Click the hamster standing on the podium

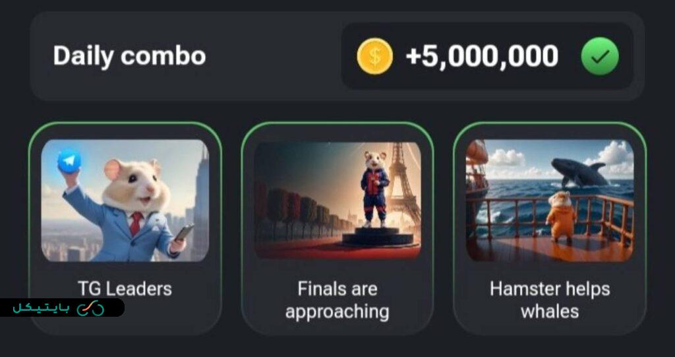point(375,189)
